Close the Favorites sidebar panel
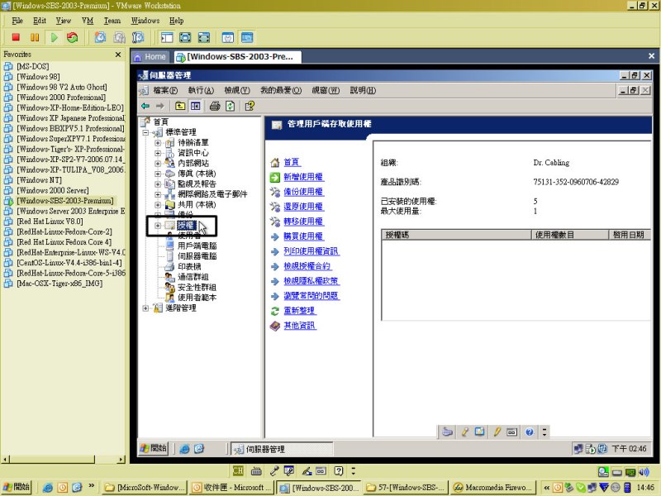661x496 pixels. point(118,55)
